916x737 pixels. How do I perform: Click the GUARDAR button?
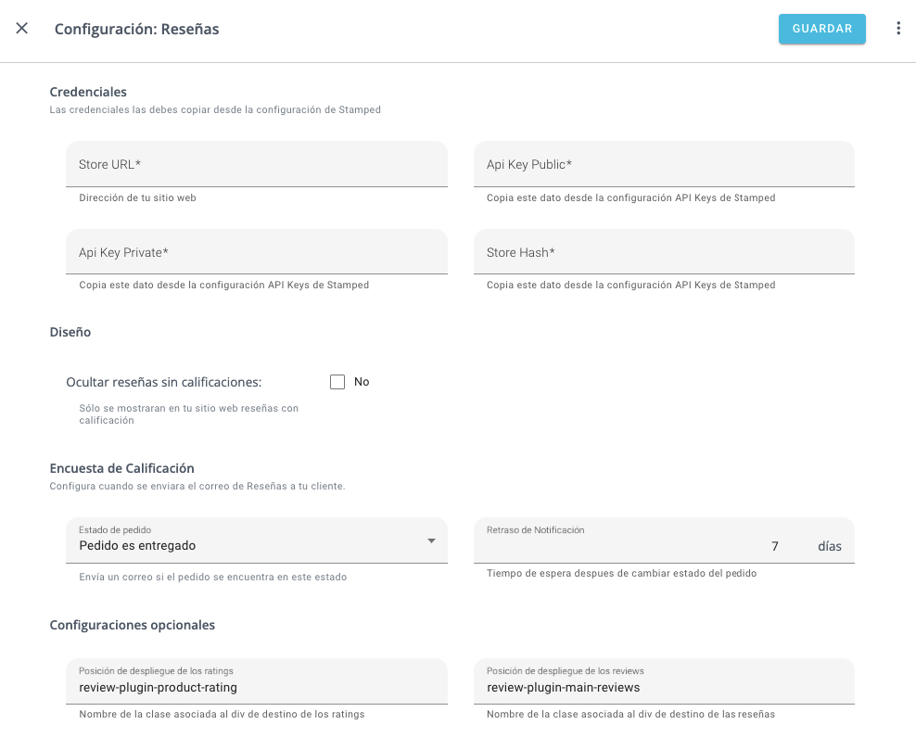822,29
